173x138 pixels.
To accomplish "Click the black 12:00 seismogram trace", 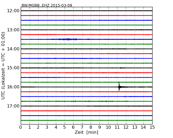I will (86, 11).
